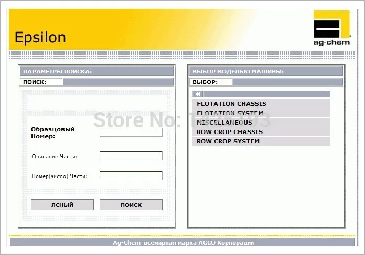
Task: Focus the Образцовый Номер input field
Action: [x=131, y=132]
